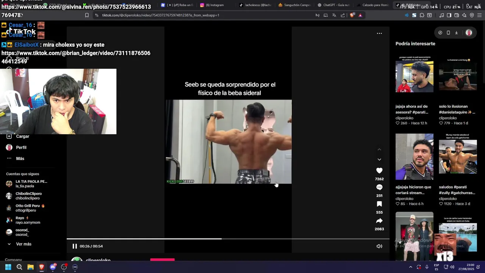
Task: Like the video with the heart icon
Action: [379, 171]
